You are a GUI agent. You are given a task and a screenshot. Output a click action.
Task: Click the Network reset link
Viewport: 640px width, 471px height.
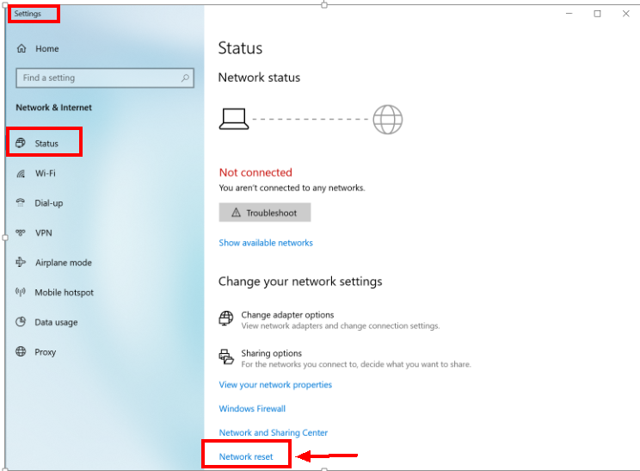[x=246, y=456]
